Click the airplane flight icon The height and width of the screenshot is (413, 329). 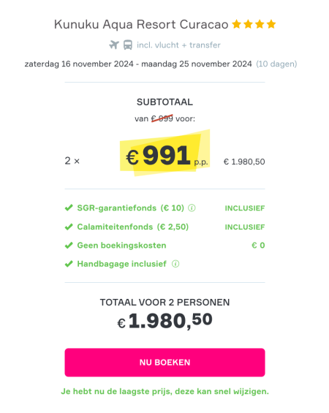pyautogui.click(x=114, y=45)
